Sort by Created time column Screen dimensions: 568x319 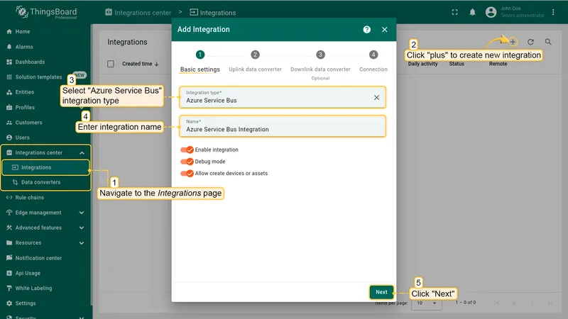(140, 64)
